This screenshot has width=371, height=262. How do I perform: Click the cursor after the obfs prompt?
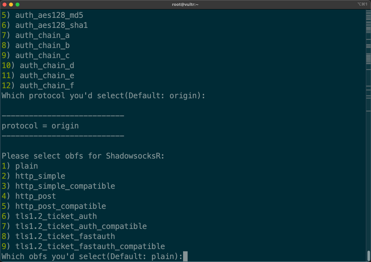pyautogui.click(x=185, y=256)
